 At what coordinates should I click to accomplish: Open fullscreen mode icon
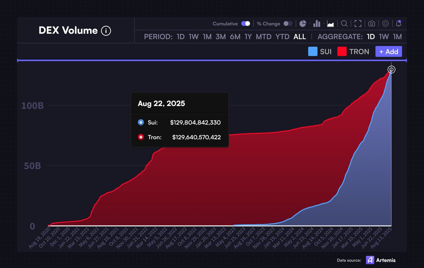pos(358,24)
